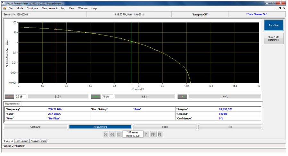Select the 21.2 % marker reading
Viewport: 288px width, 156px height.
click(58, 96)
